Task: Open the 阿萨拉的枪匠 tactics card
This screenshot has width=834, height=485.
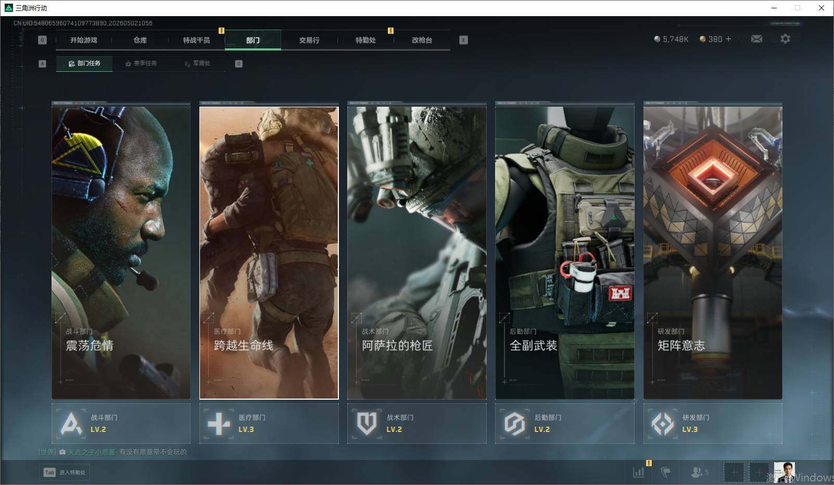Action: coord(416,253)
